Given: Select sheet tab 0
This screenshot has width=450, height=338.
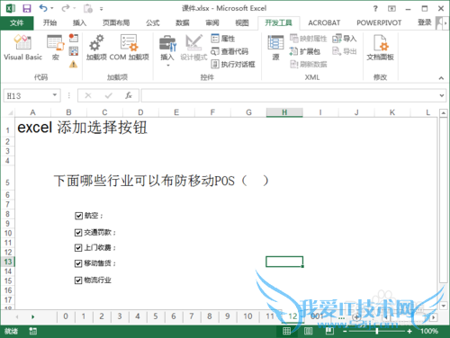Looking at the screenshot, I should pos(66,316).
